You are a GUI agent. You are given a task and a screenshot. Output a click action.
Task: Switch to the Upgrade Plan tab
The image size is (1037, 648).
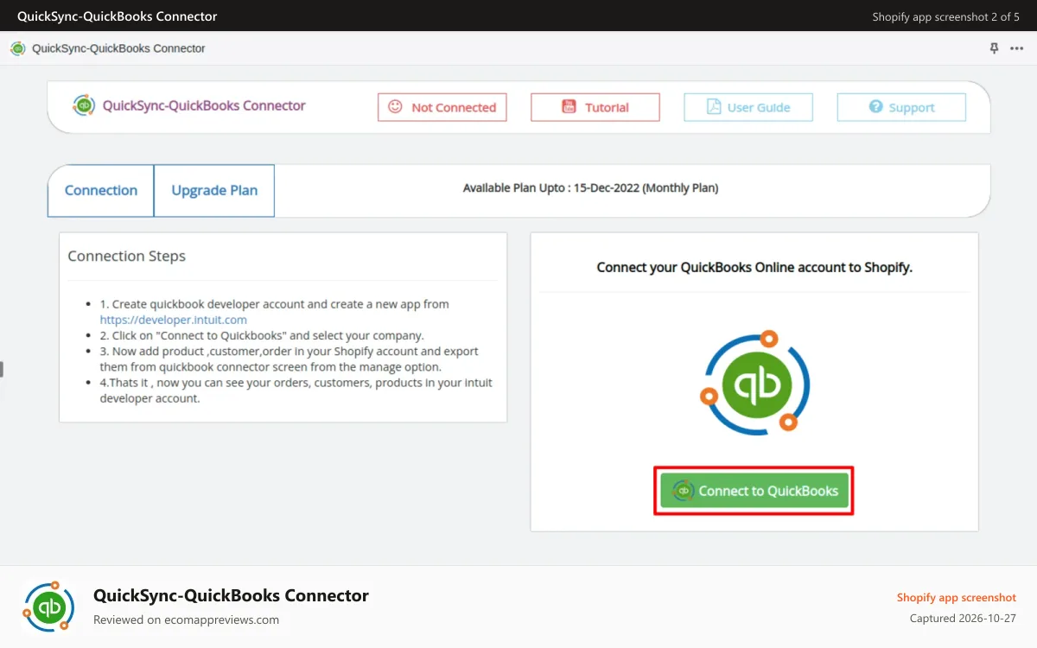[x=214, y=190]
